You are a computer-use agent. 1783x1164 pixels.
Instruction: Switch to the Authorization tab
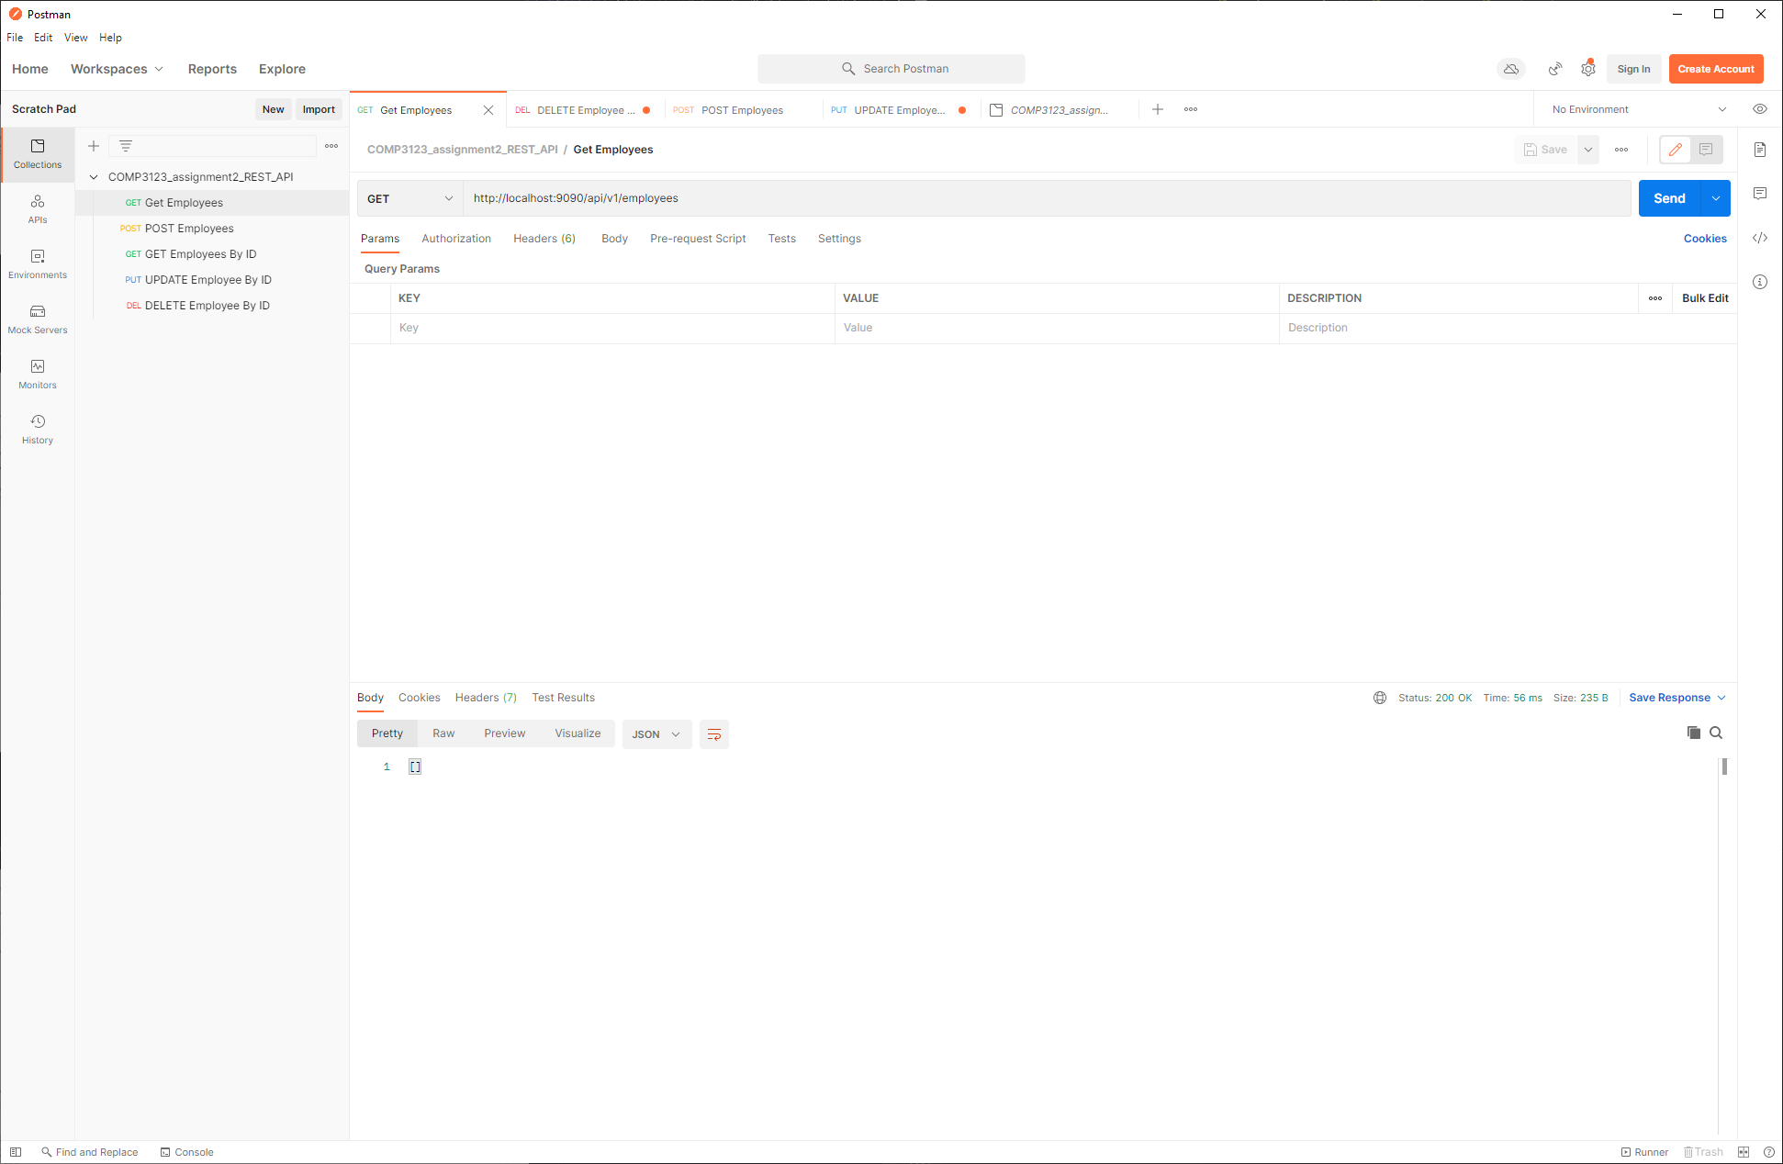pyautogui.click(x=456, y=239)
